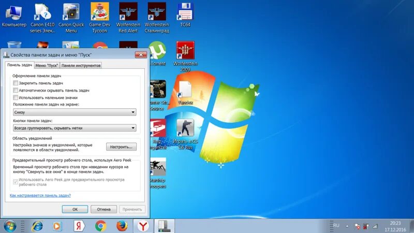The height and width of the screenshot is (233, 414).
Task: Open the Windows Start menu orb
Action: pos(9,226)
